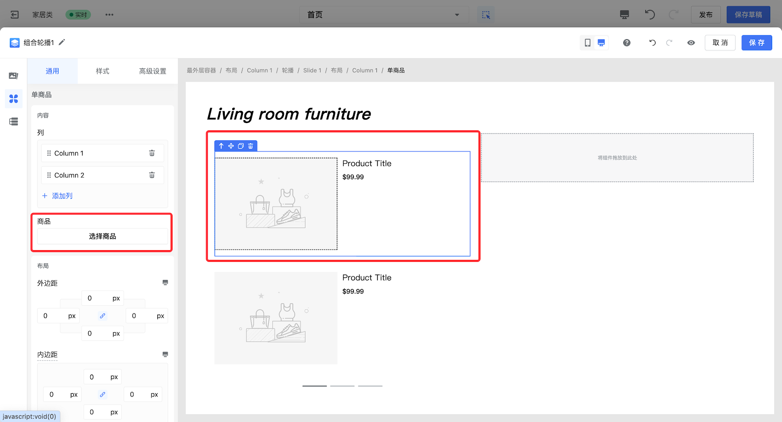Open the layers list icon in left sidebar
Screen dimensions: 782x422
tap(14, 122)
